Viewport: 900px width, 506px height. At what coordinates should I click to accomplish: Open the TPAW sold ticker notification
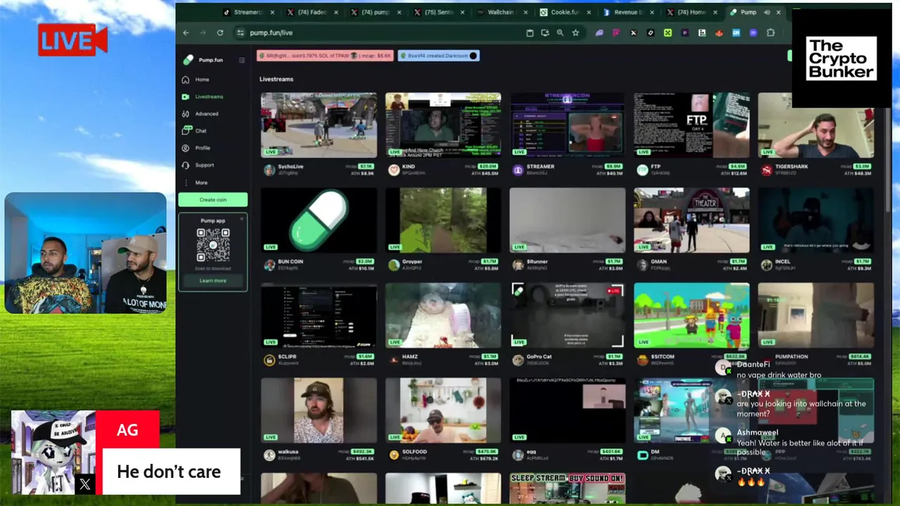pos(325,56)
